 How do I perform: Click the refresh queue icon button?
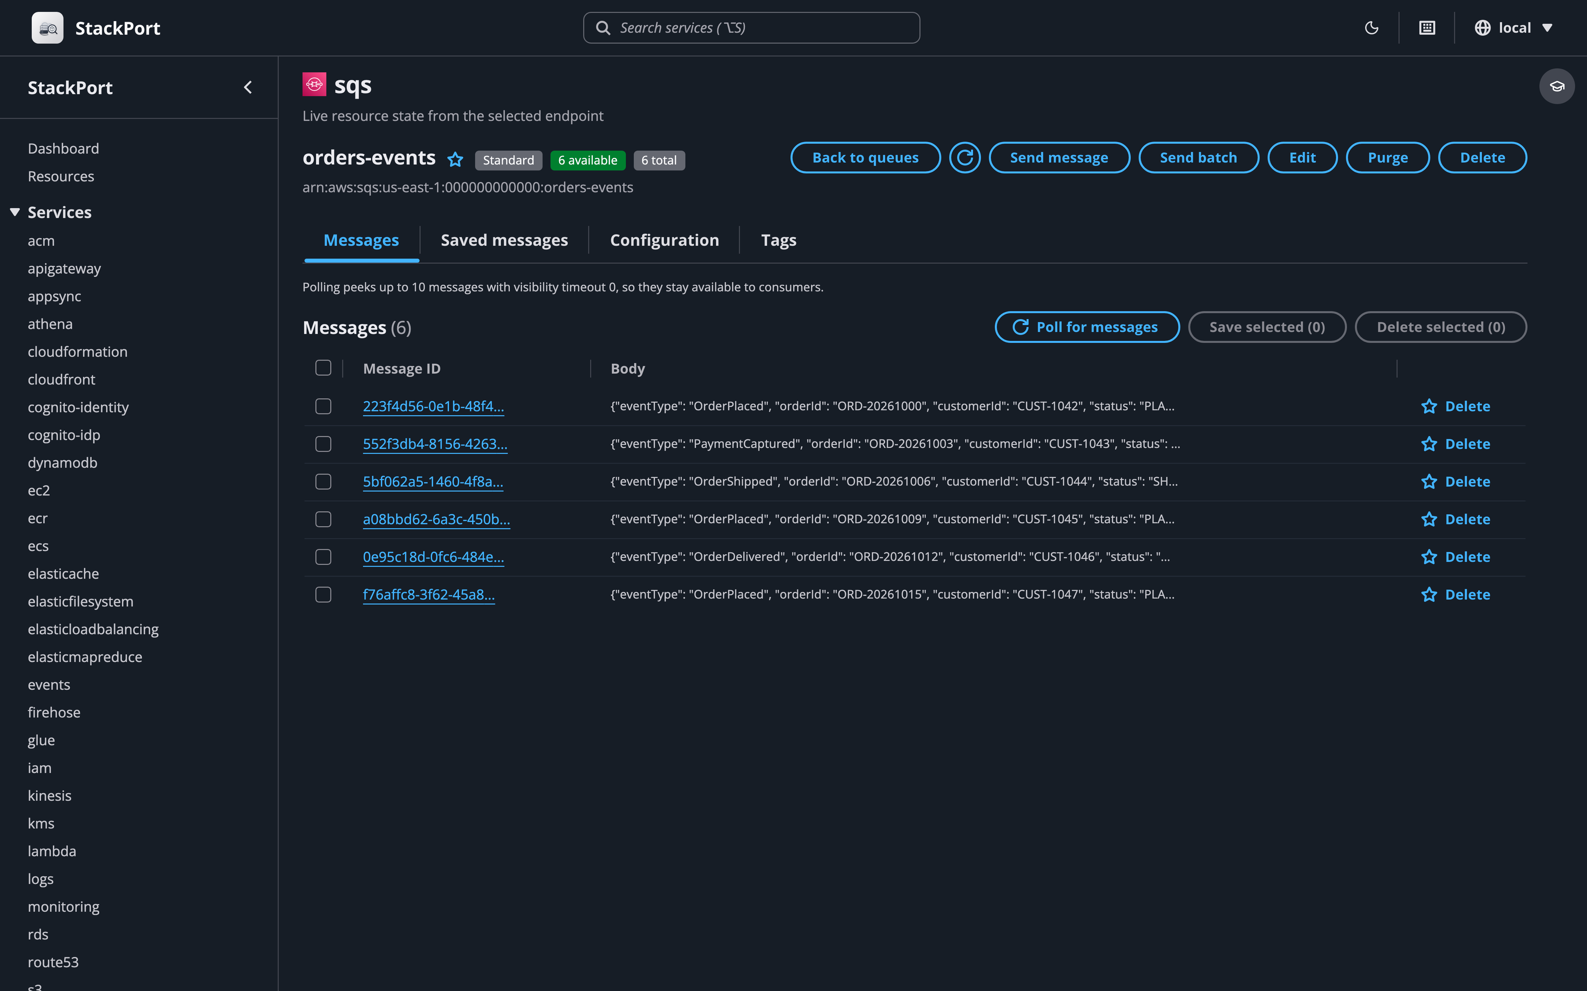[965, 157]
